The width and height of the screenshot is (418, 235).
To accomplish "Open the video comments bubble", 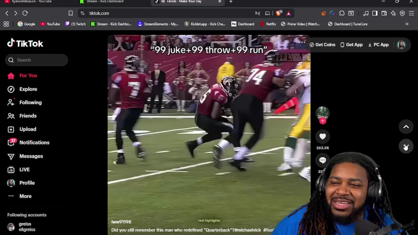I will click(323, 160).
